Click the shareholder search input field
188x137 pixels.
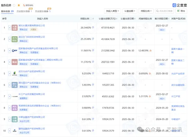click(164, 11)
